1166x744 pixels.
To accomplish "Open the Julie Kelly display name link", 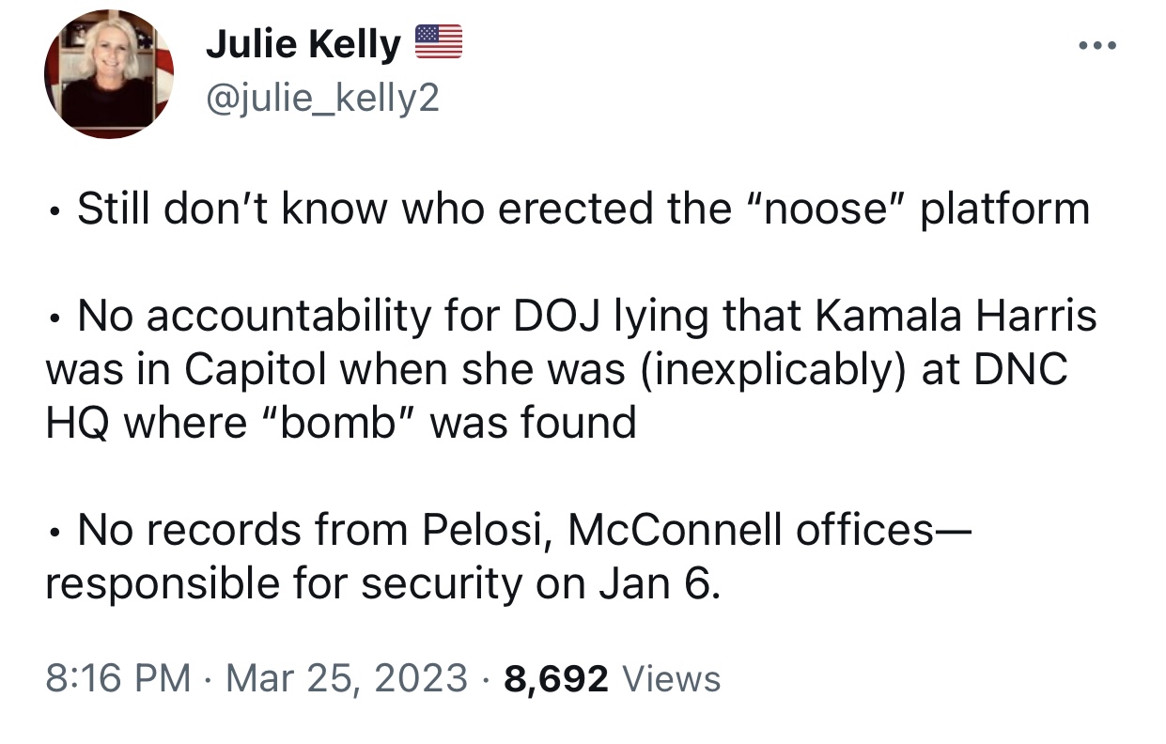I will click(303, 44).
